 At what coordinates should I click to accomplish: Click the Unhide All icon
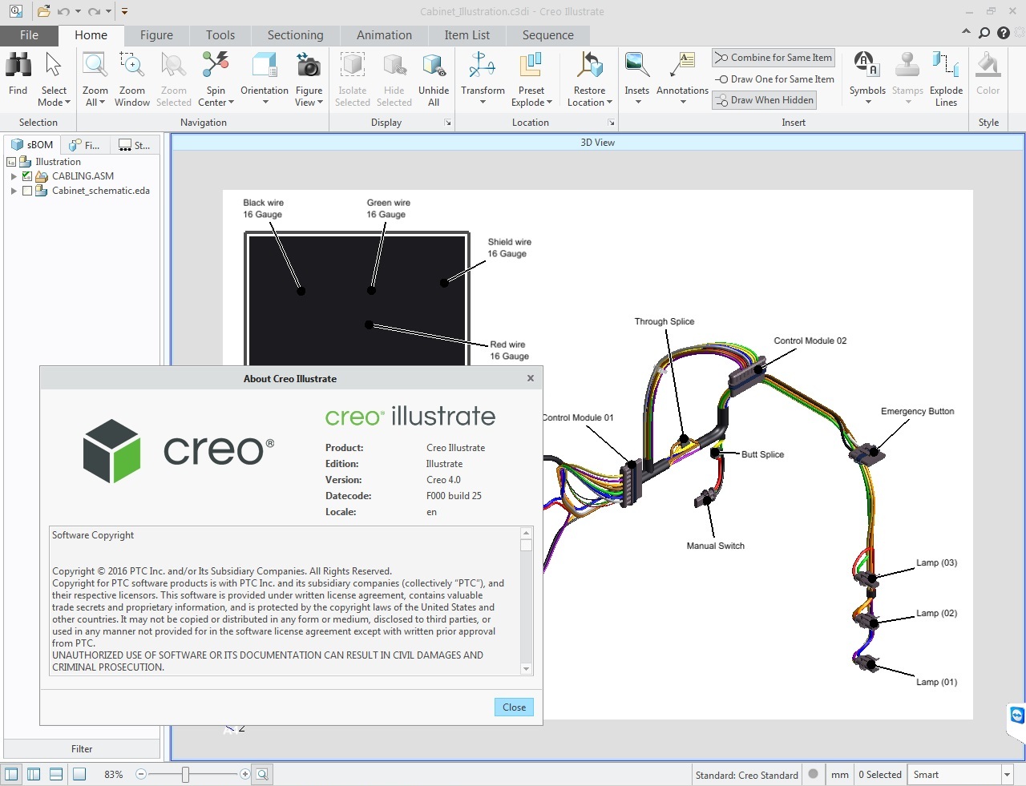[434, 66]
